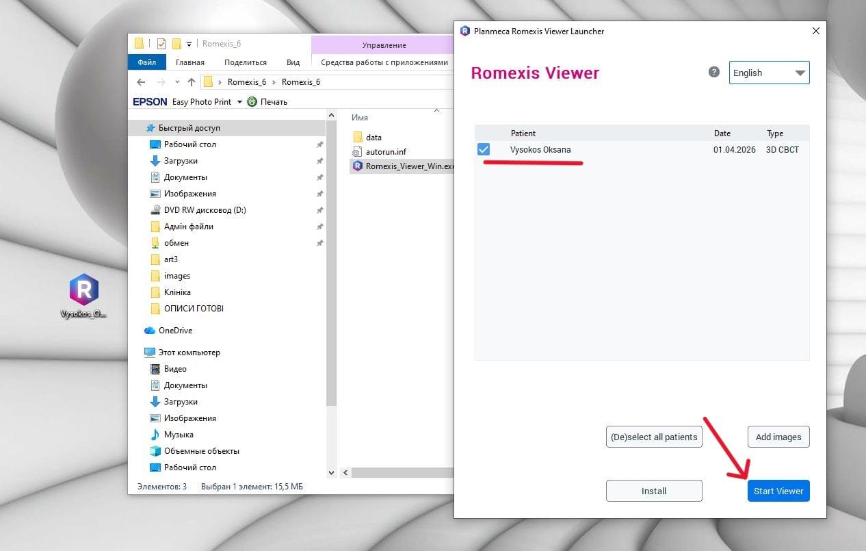
Task: Click the Install button
Action: [x=653, y=491]
